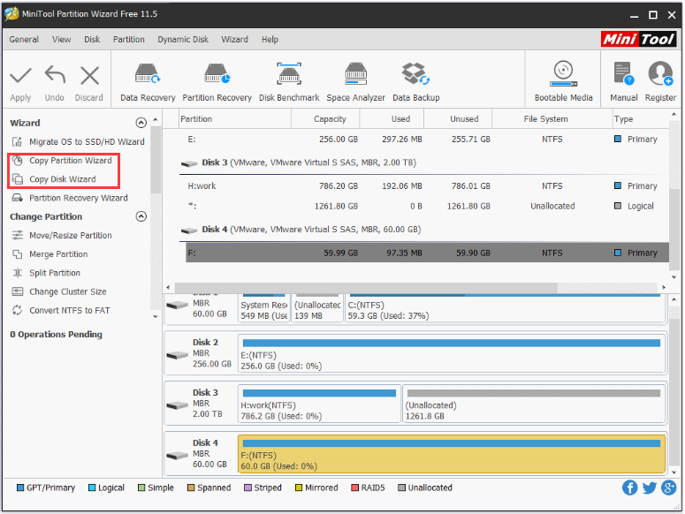The image size is (685, 514).
Task: Click partition list scroll right arrow
Action: 664,288
